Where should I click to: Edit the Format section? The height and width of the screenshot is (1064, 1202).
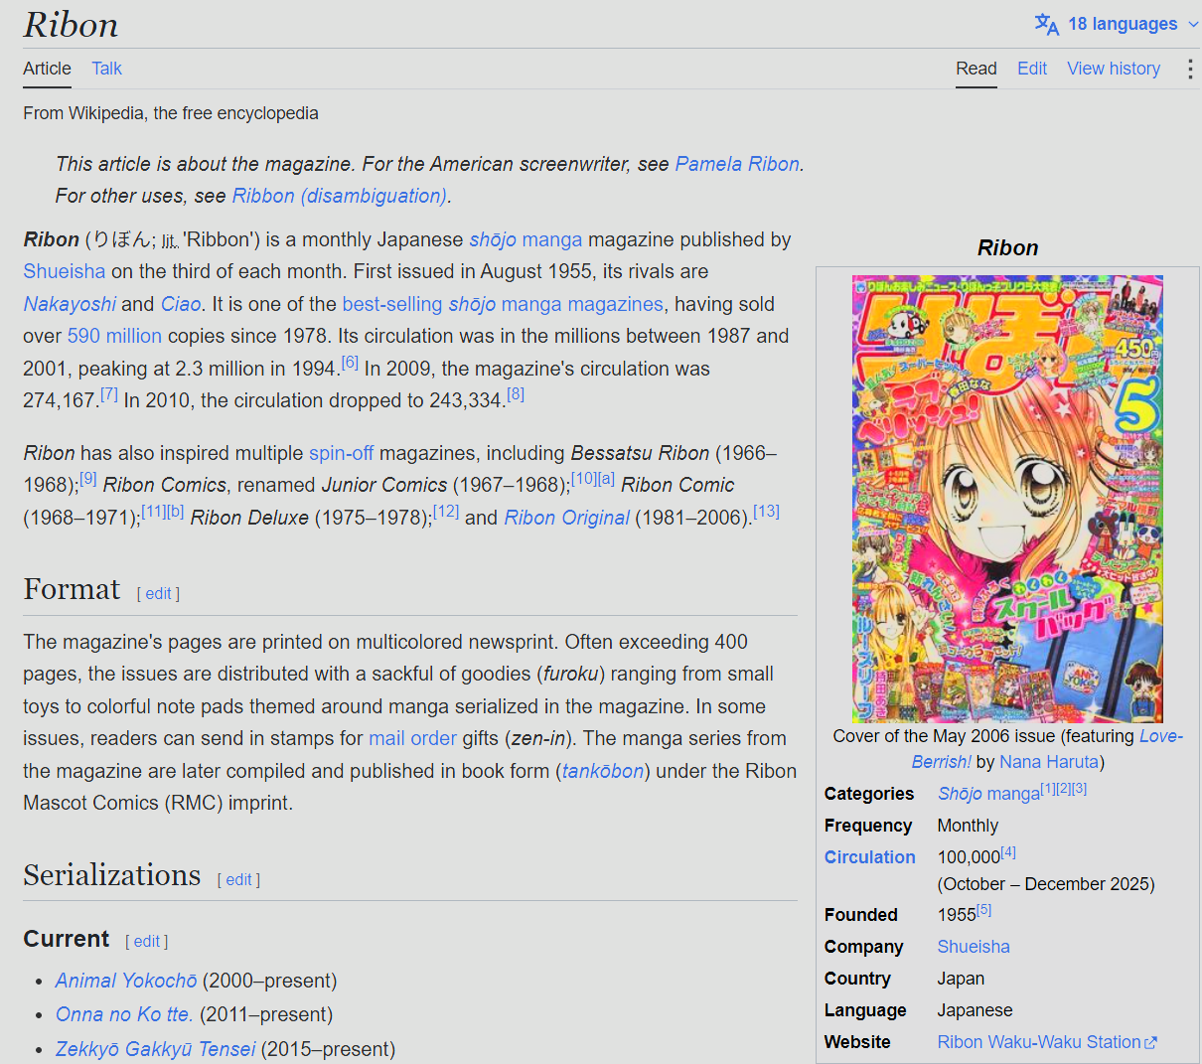(159, 593)
